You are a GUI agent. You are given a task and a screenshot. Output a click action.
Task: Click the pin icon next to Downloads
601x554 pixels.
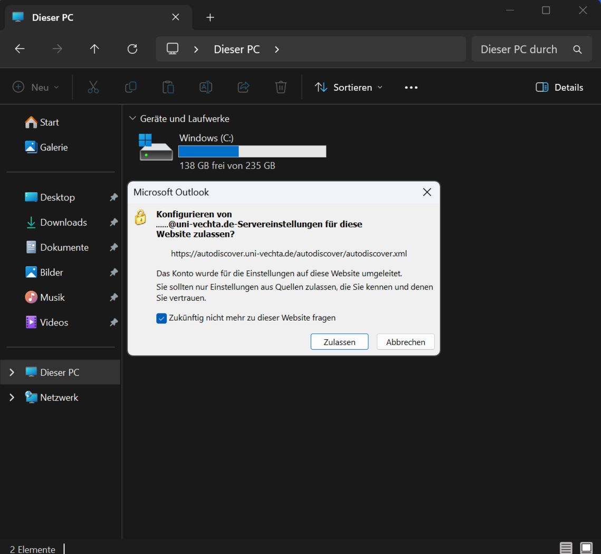click(x=113, y=222)
